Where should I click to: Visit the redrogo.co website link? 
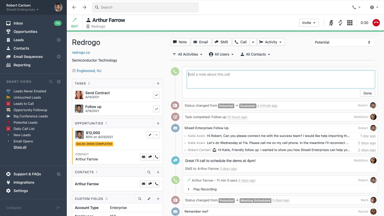(81, 52)
